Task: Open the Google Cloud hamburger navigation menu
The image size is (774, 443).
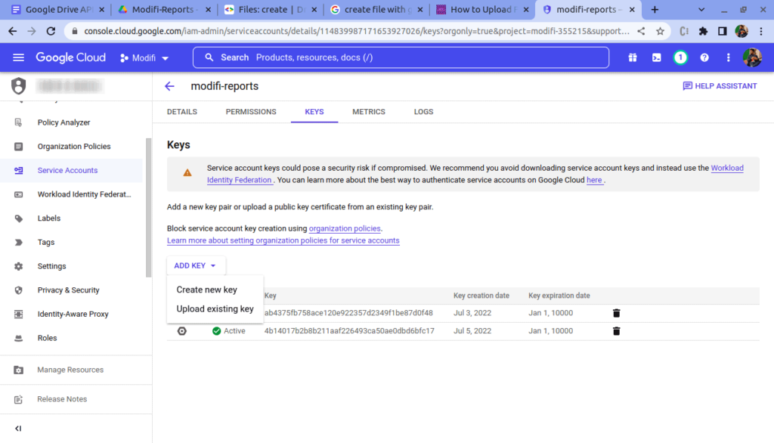Action: tap(18, 57)
